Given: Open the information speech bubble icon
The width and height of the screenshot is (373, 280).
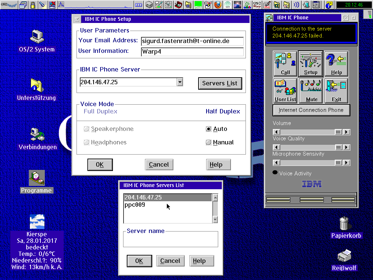Looking at the screenshot, I should 329,4.
